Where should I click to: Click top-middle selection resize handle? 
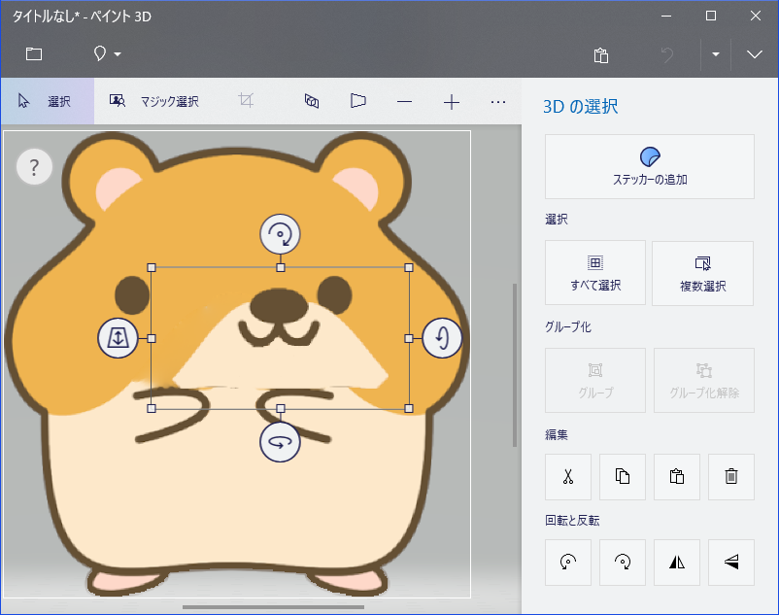coord(280,268)
